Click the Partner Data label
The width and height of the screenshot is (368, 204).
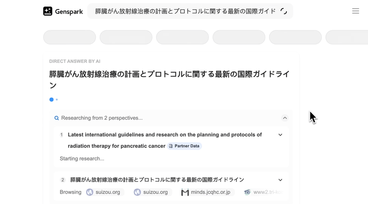tap(187, 146)
